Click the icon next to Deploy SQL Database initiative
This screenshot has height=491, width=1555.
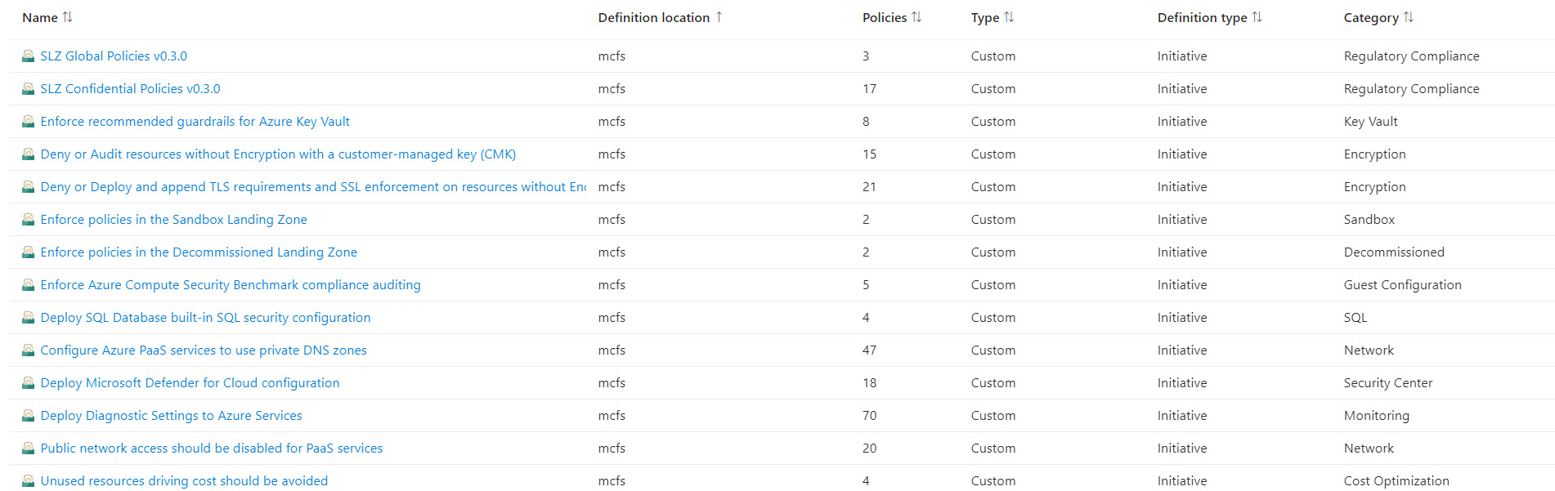[x=29, y=318]
